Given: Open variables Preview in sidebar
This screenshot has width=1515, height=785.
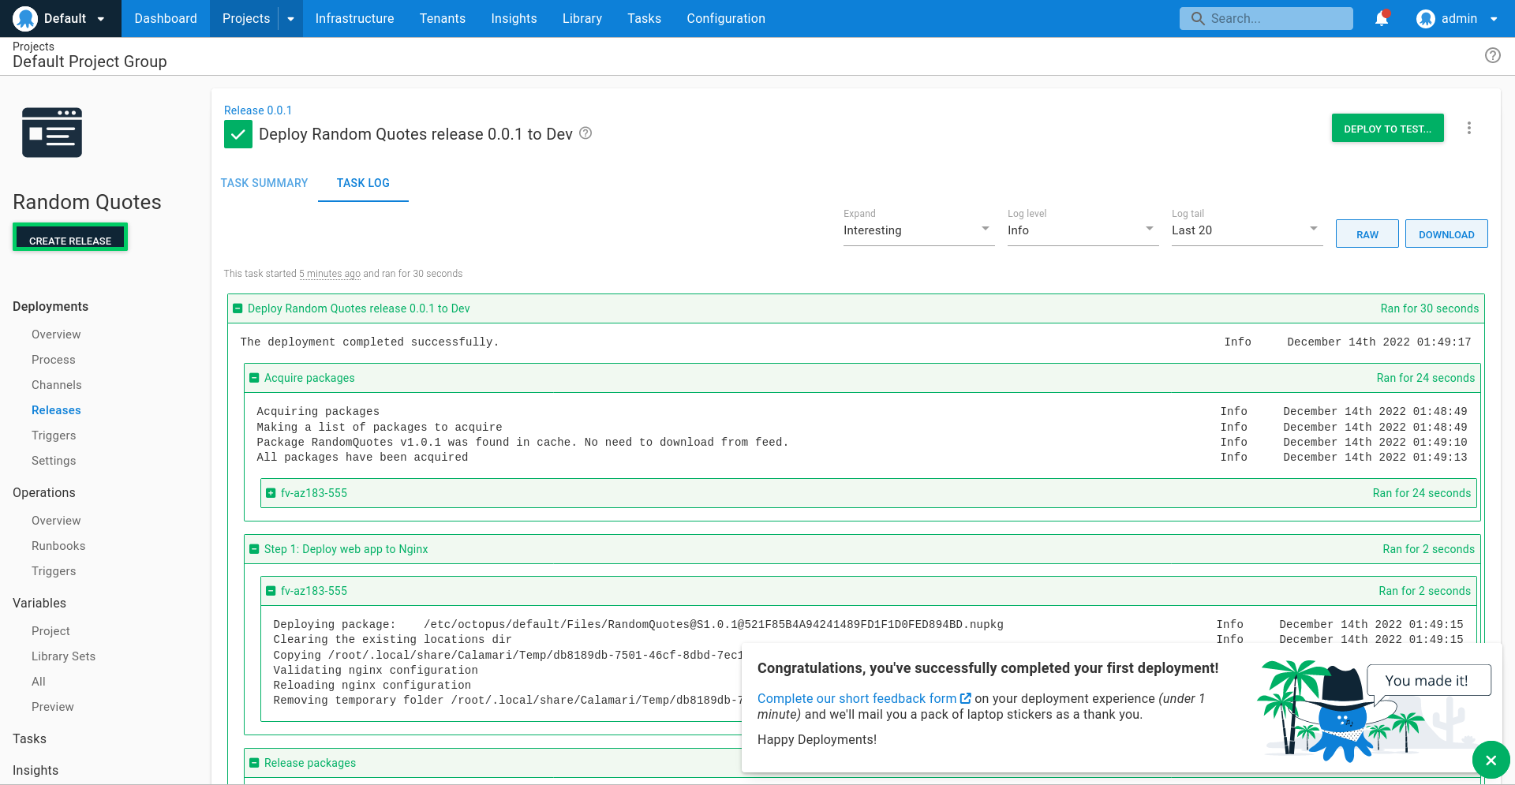Looking at the screenshot, I should (x=53, y=707).
